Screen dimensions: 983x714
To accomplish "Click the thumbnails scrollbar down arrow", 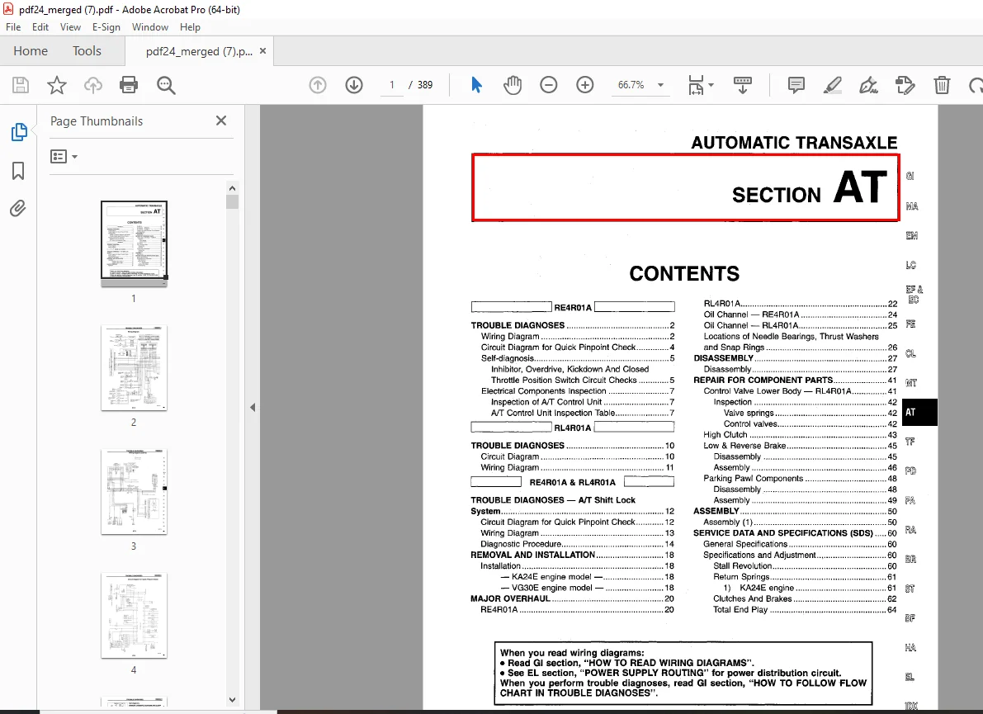I will [x=232, y=700].
